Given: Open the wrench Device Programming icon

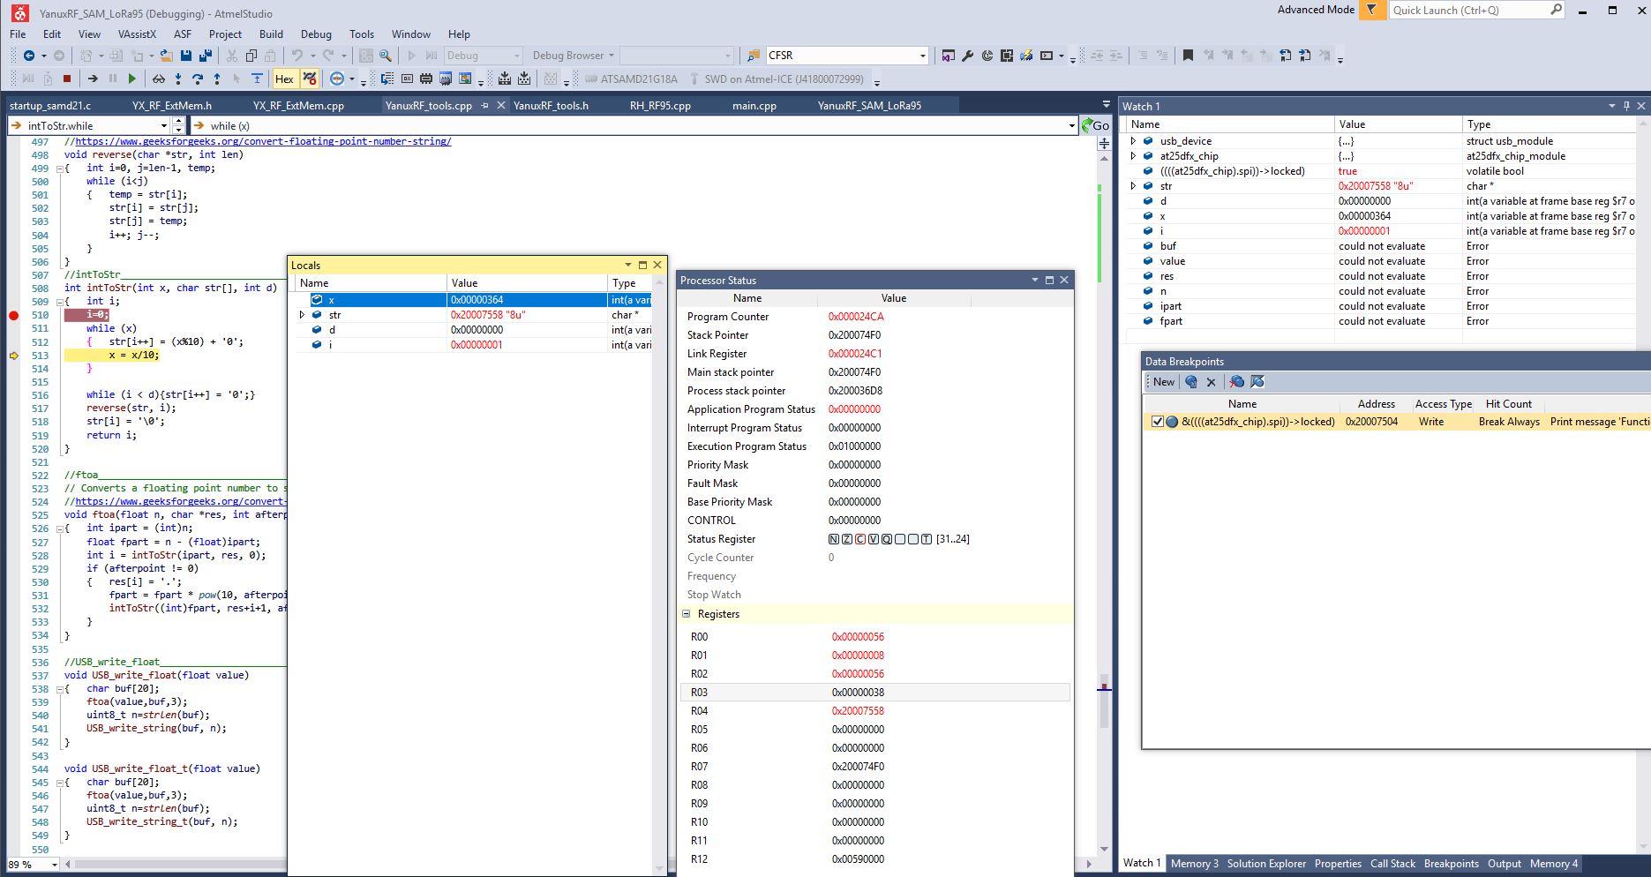Looking at the screenshot, I should 967,56.
